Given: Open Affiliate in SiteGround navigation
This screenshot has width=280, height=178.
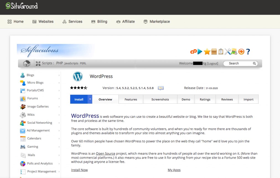Looking at the screenshot, I should (x=125, y=22).
